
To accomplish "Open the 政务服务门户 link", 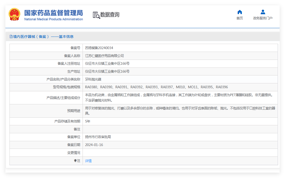I will tap(263, 18).
